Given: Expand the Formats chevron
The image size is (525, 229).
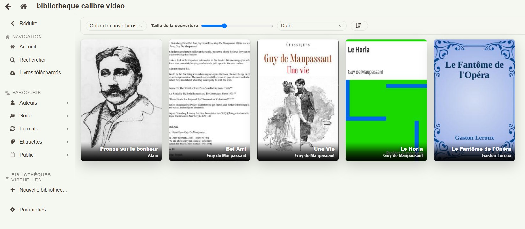Looking at the screenshot, I should 67,129.
